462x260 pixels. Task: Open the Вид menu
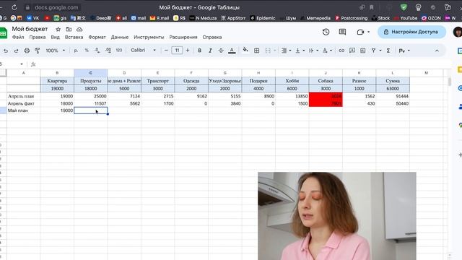pyautogui.click(x=55, y=37)
